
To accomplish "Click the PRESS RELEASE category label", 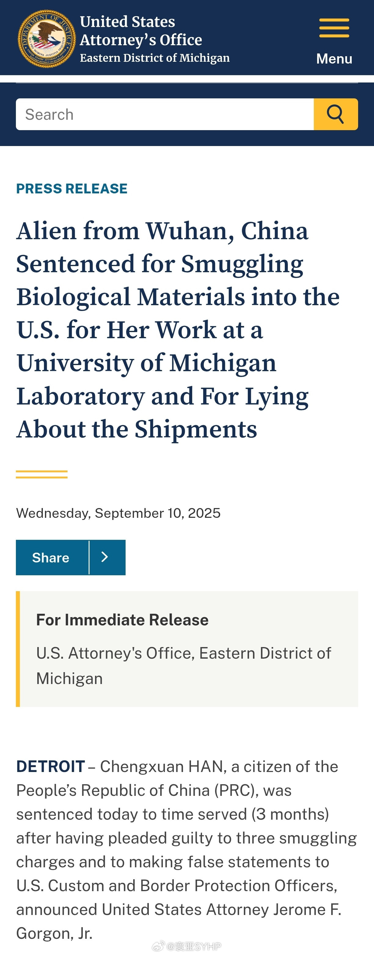I will click(x=71, y=189).
